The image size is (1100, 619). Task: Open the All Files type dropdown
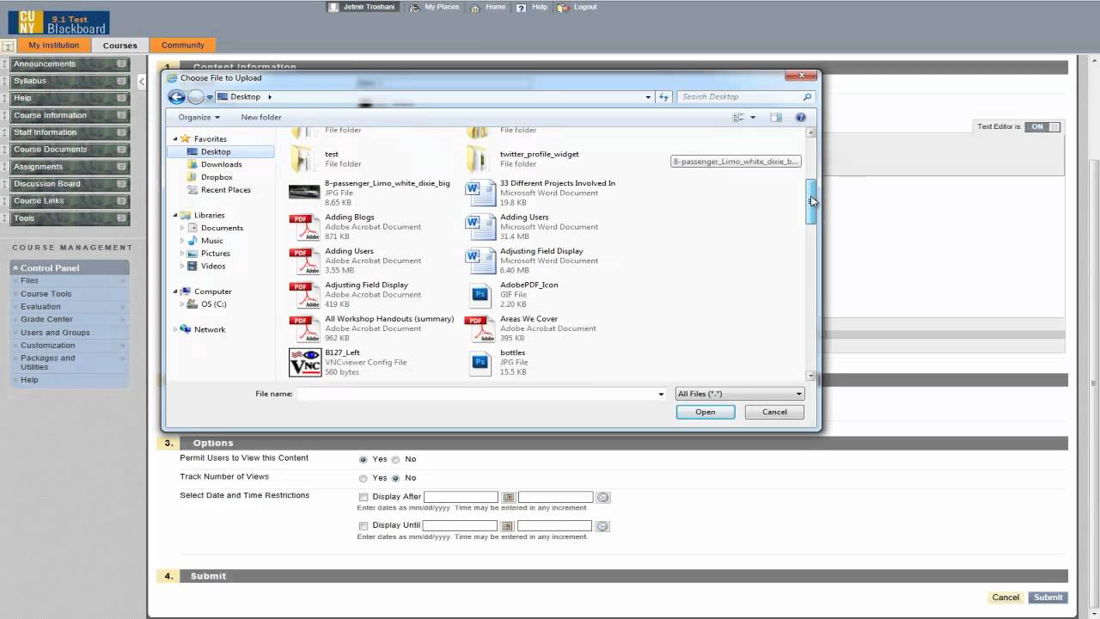(x=740, y=394)
